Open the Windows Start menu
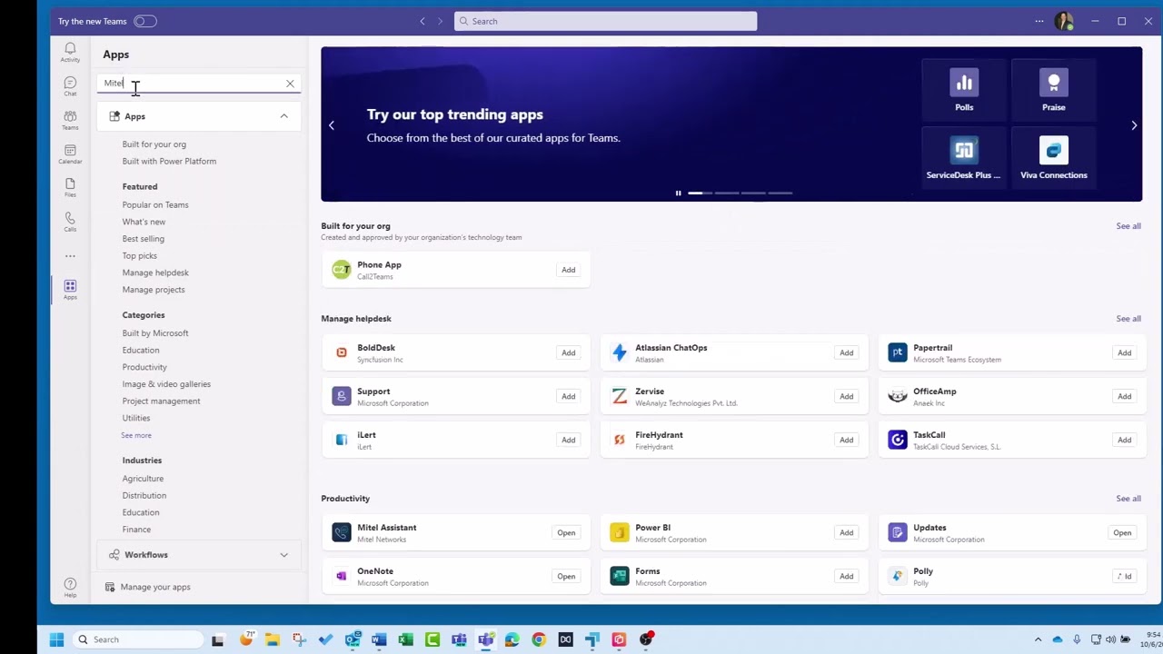This screenshot has height=654, width=1163. click(x=56, y=639)
